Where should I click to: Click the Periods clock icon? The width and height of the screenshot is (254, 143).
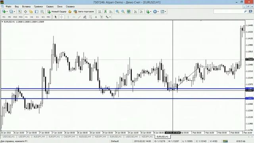pos(155,12)
